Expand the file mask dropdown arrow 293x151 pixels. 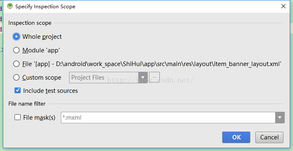(x=280, y=118)
